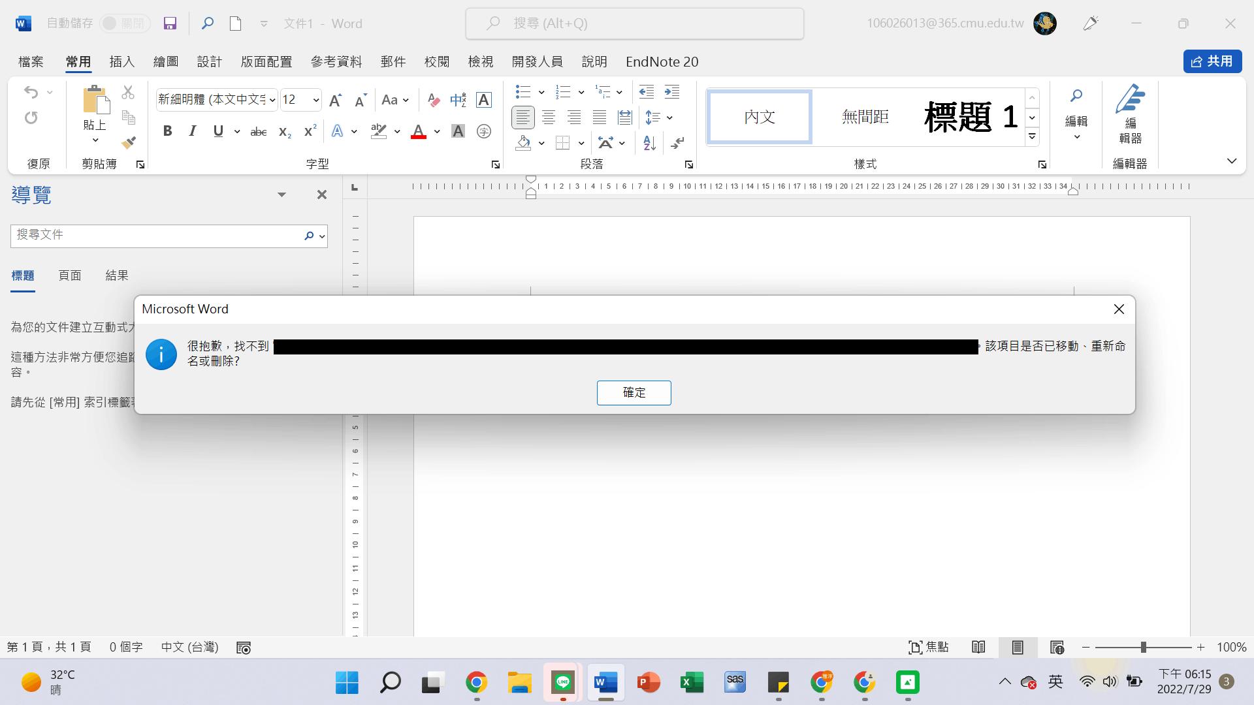This screenshot has width=1254, height=705.
Task: Expand the Styles gallery more arrow
Action: [1032, 137]
